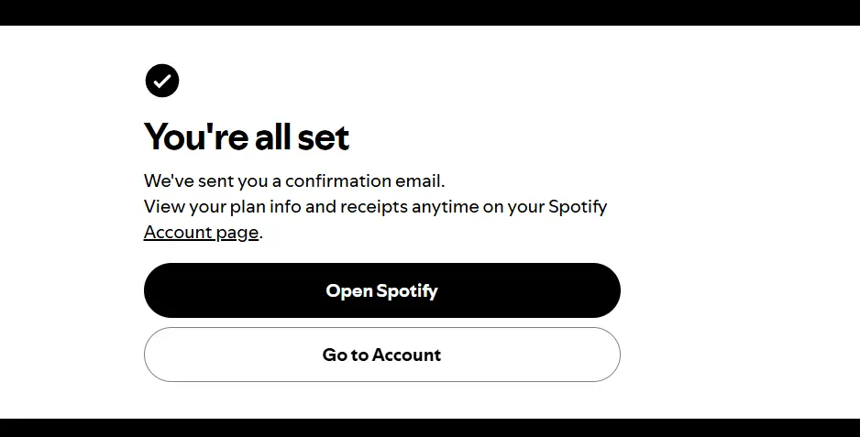Click the word "receipts" in the description
860x437 pixels.
(374, 207)
